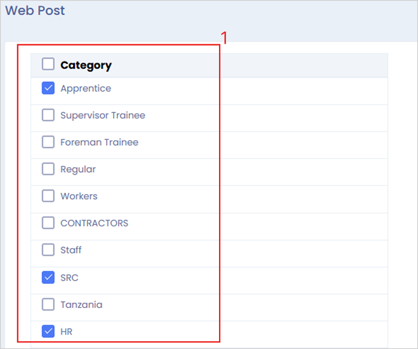Uncheck the Apprentice checkbox
The image size is (418, 349).
pos(48,88)
